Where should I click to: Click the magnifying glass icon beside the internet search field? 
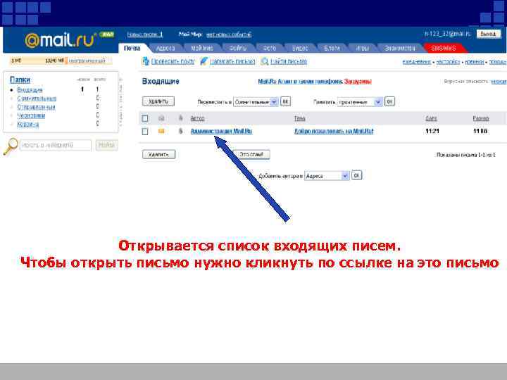point(11,146)
